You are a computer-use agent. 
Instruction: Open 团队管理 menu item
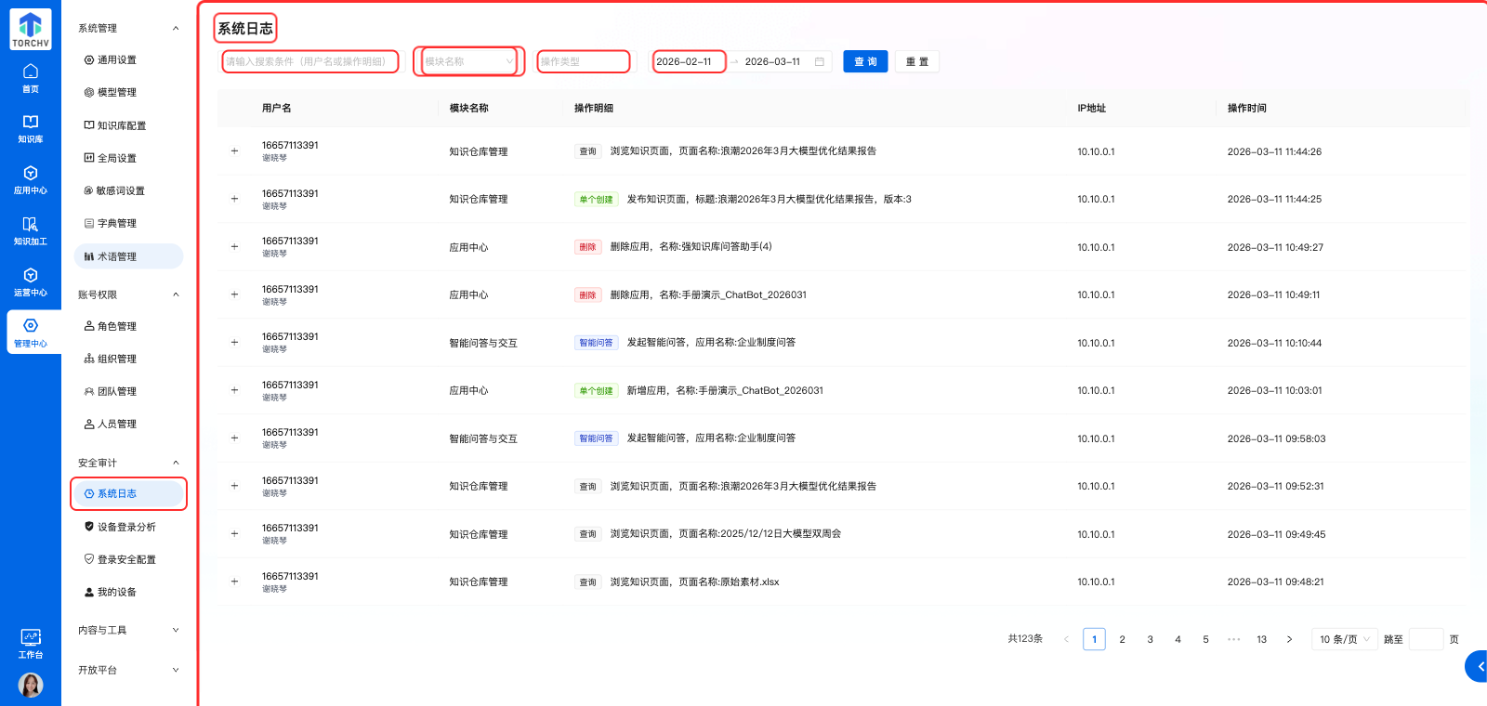click(x=128, y=391)
